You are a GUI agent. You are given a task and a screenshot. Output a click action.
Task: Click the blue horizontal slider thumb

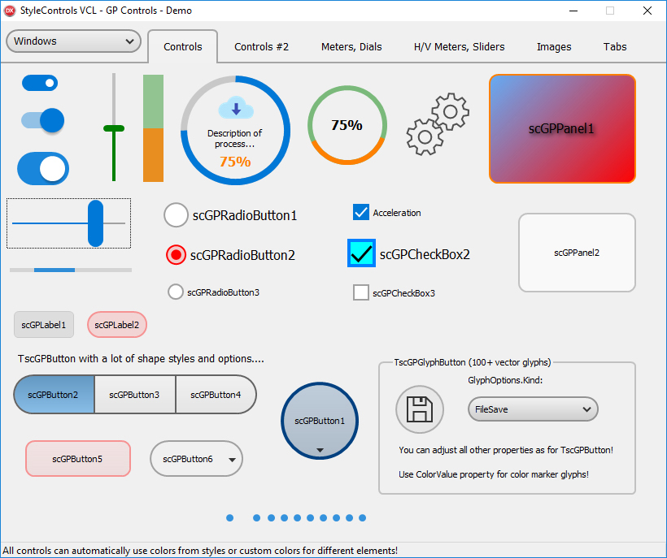(x=96, y=223)
